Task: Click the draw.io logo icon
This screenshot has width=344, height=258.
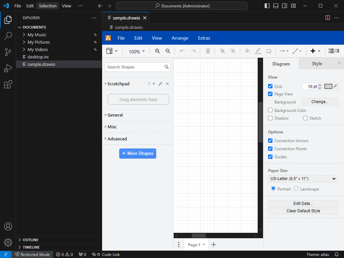Action: point(108,38)
